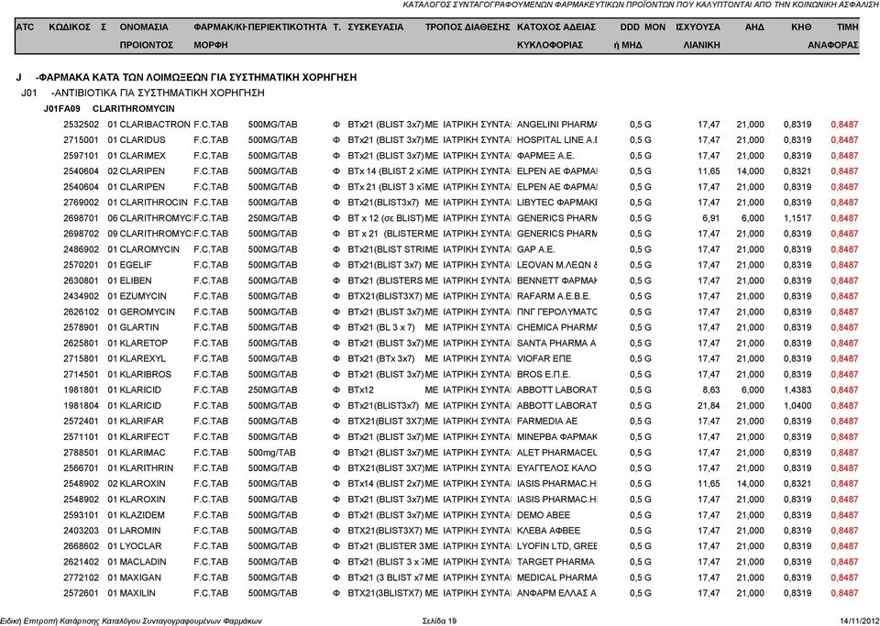The image size is (880, 626).
Task: Click LAROMIN product name
Action: [x=140, y=531]
